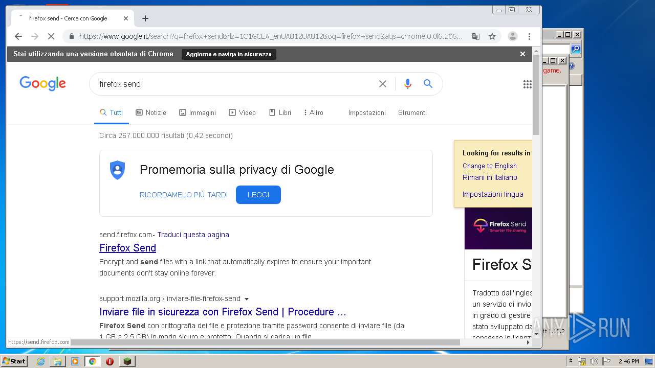655x368 pixels.
Task: Click the volume speaker tray icon
Action: (x=594, y=361)
